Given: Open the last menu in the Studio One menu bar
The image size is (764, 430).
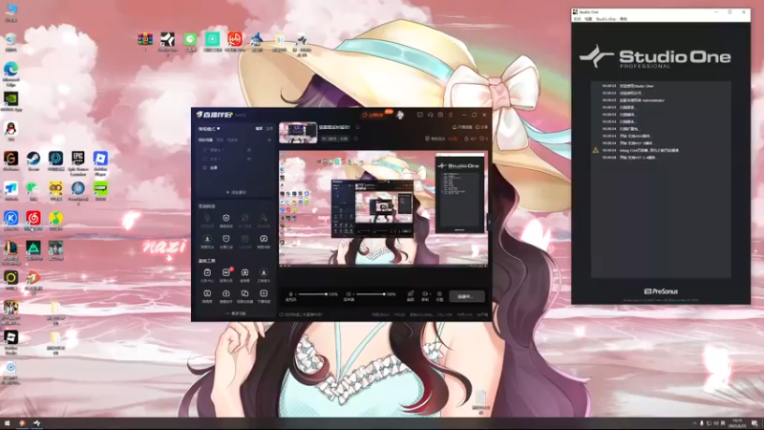Looking at the screenshot, I should click(x=624, y=19).
